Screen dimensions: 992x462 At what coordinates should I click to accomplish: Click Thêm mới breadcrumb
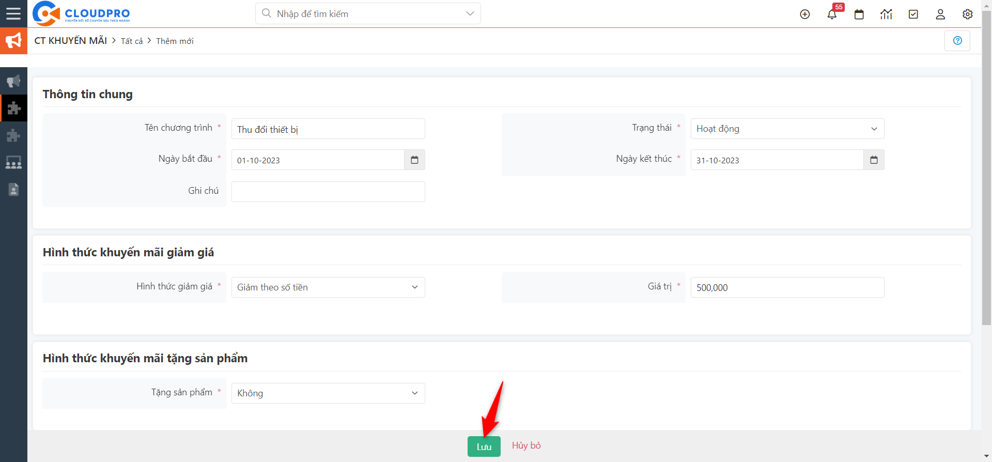click(x=175, y=41)
